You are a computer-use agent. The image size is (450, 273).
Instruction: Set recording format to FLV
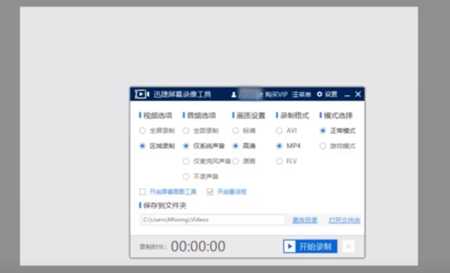(x=279, y=161)
